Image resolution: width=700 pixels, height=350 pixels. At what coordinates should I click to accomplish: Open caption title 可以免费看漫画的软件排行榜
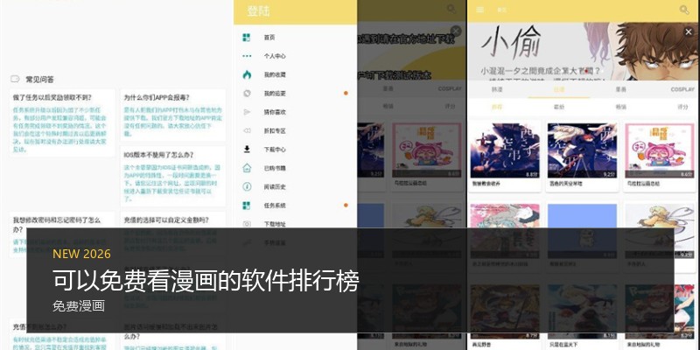206,281
